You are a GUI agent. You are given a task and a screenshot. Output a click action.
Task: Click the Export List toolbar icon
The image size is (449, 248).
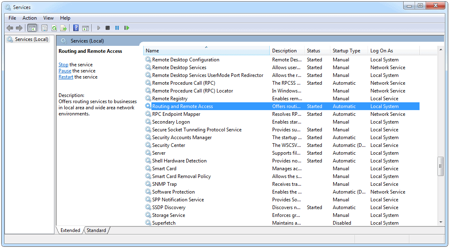pyautogui.click(x=63, y=28)
